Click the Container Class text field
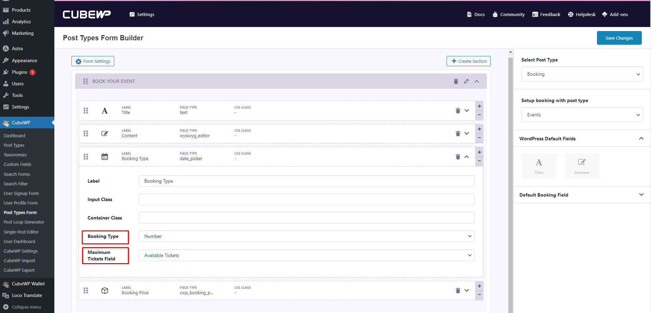This screenshot has width=651, height=313. [306, 218]
